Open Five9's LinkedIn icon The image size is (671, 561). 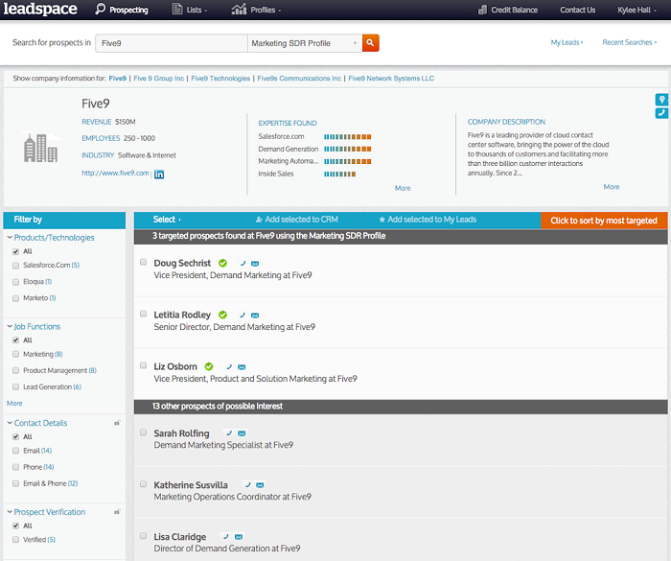point(159,174)
